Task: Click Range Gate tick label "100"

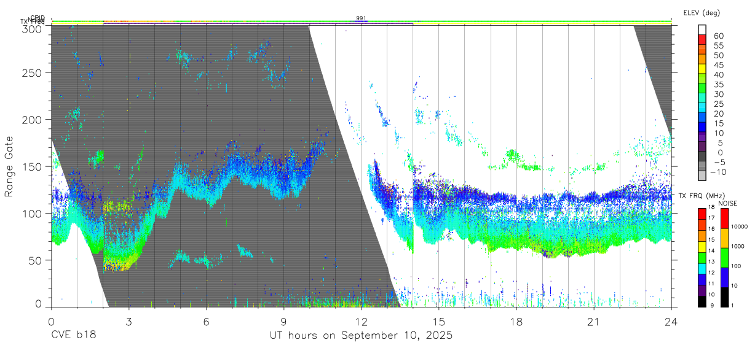Action: [32, 213]
